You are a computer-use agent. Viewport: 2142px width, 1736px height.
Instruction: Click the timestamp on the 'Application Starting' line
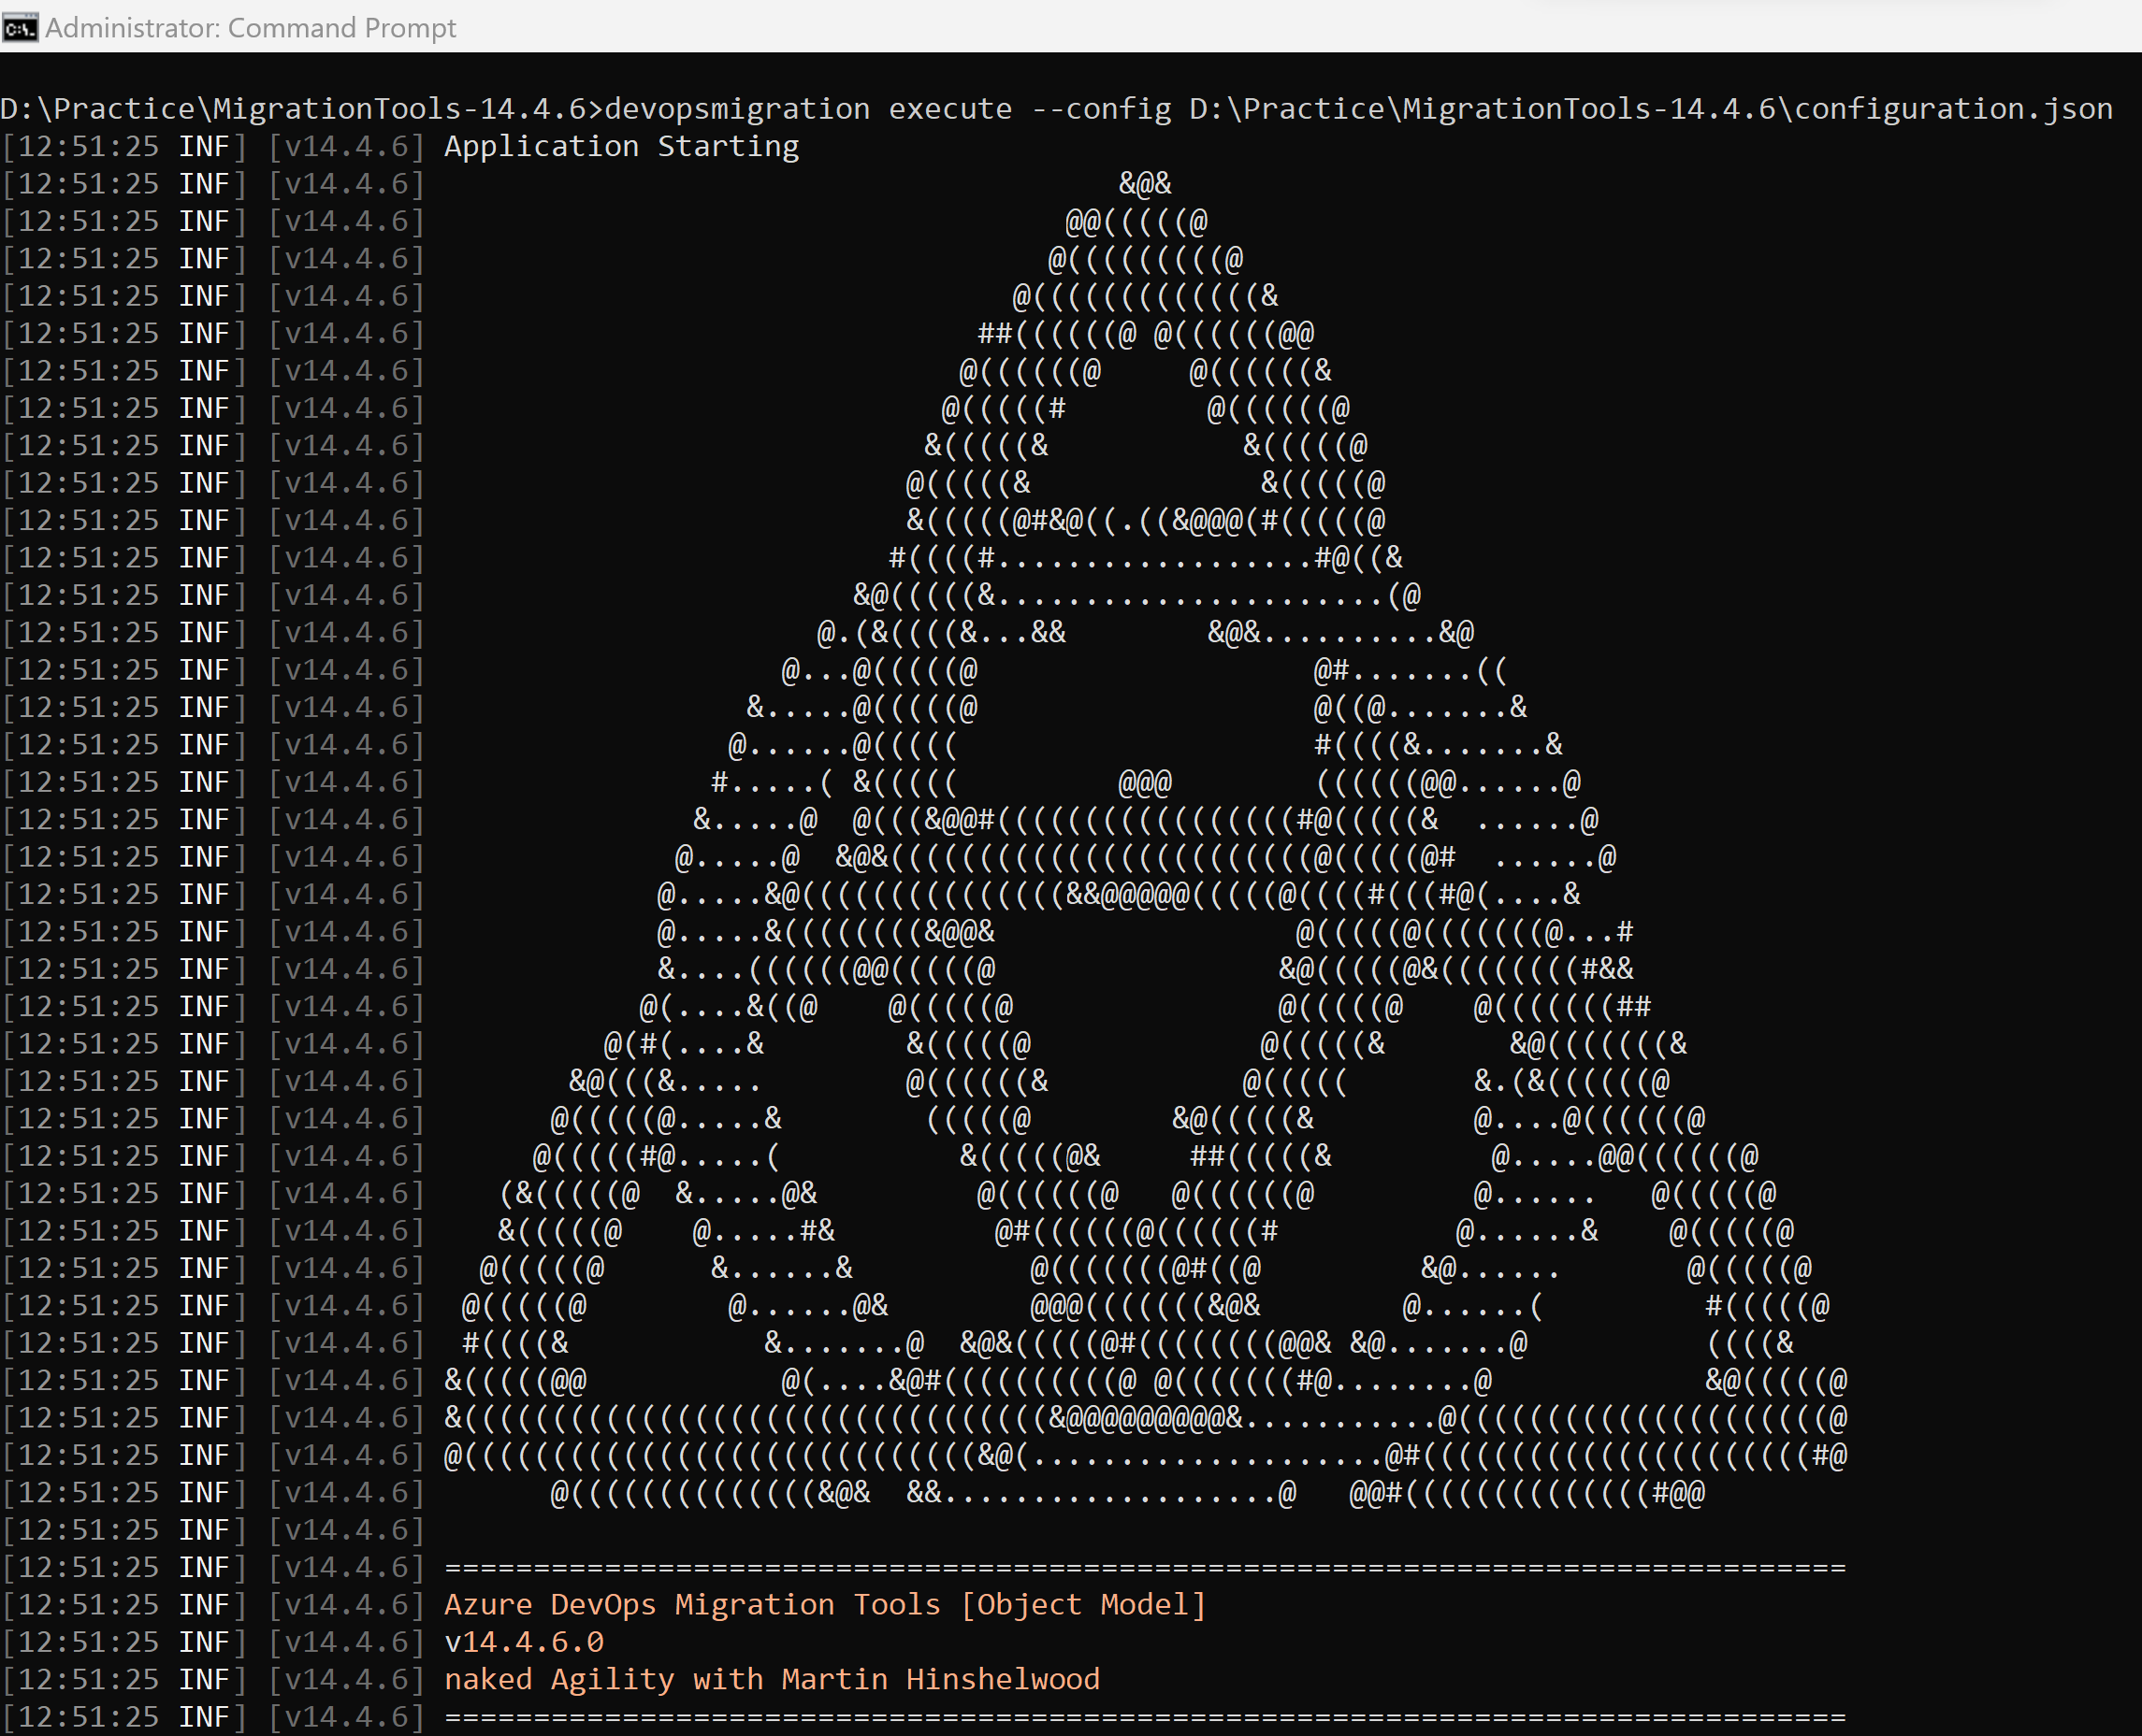(88, 146)
